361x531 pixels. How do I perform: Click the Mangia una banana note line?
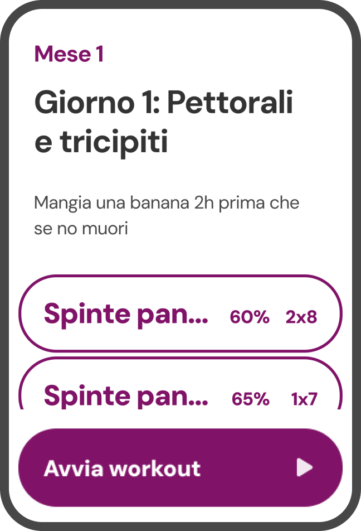click(167, 203)
